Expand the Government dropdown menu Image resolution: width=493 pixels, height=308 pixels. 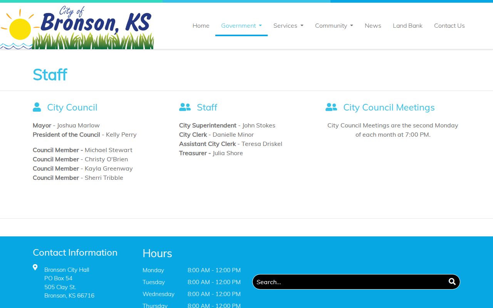point(241,25)
